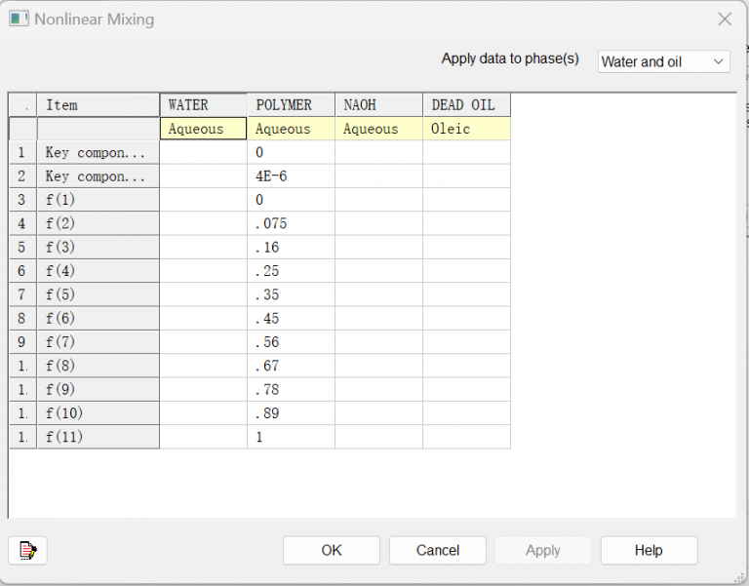This screenshot has height=586, width=749.
Task: Click the POLYMER f(7) cell containing .56
Action: [x=291, y=341]
